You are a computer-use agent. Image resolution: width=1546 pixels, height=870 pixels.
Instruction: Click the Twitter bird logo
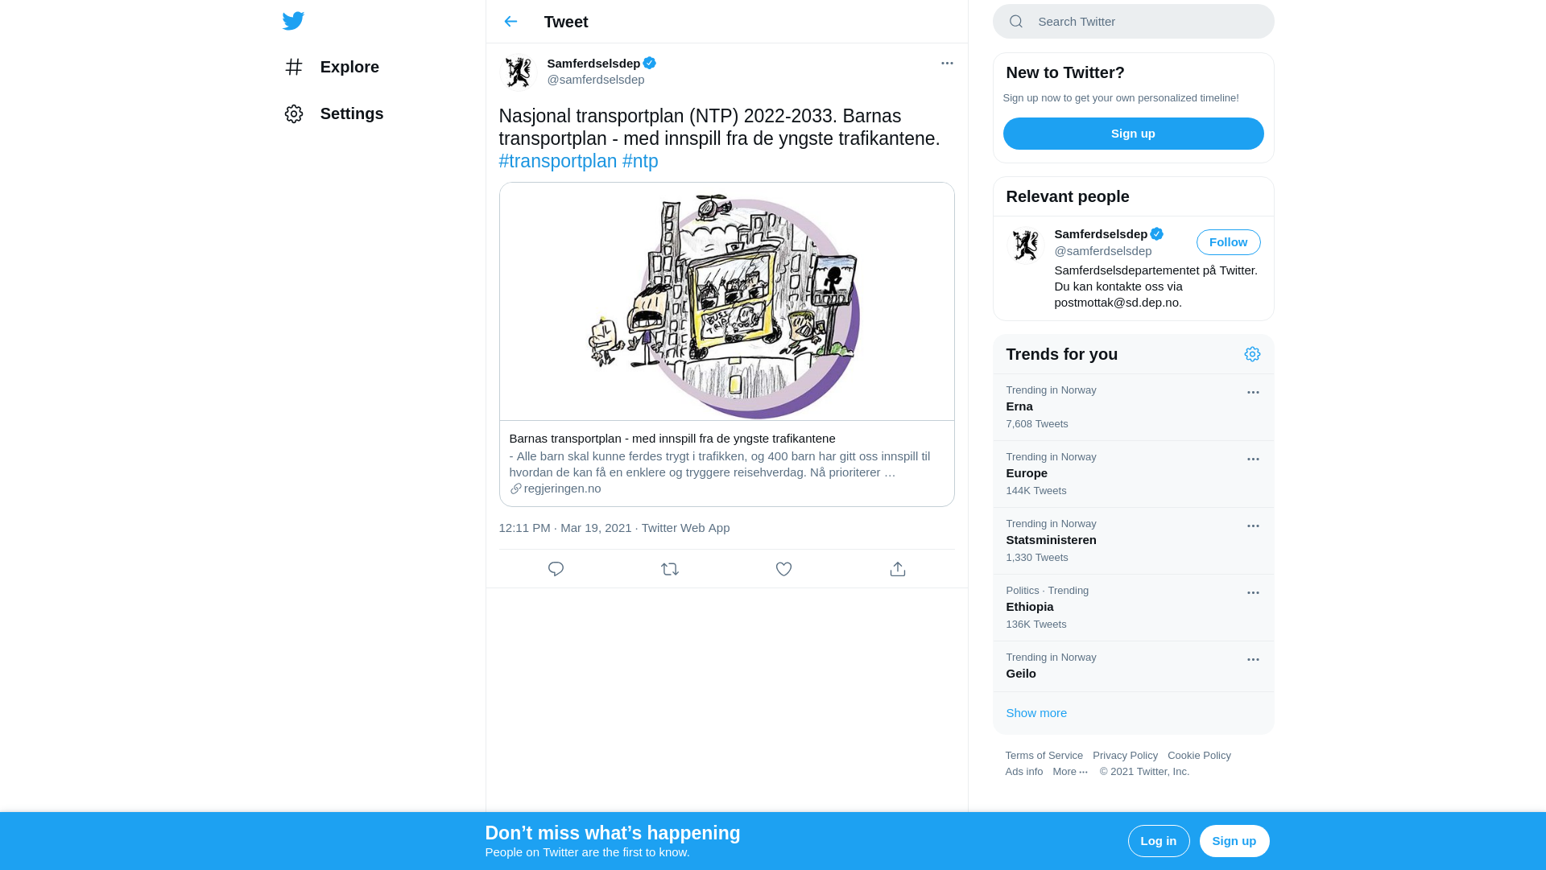click(x=293, y=21)
